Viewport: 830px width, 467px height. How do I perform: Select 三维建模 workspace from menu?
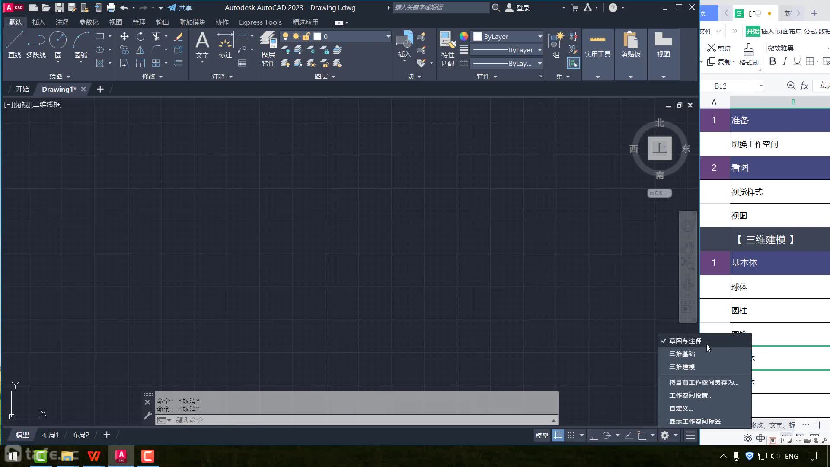click(705, 367)
